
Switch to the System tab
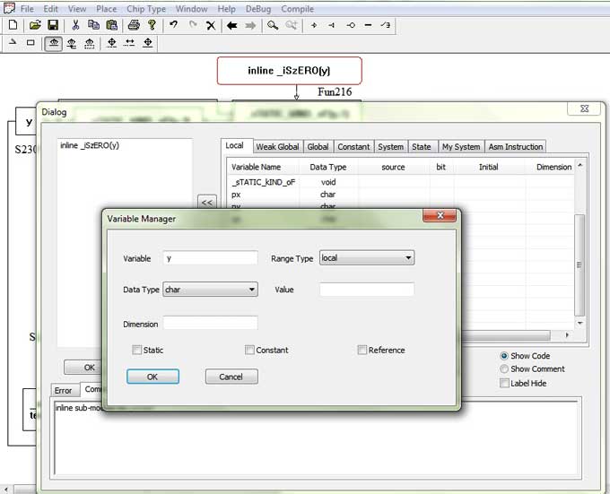tap(390, 146)
